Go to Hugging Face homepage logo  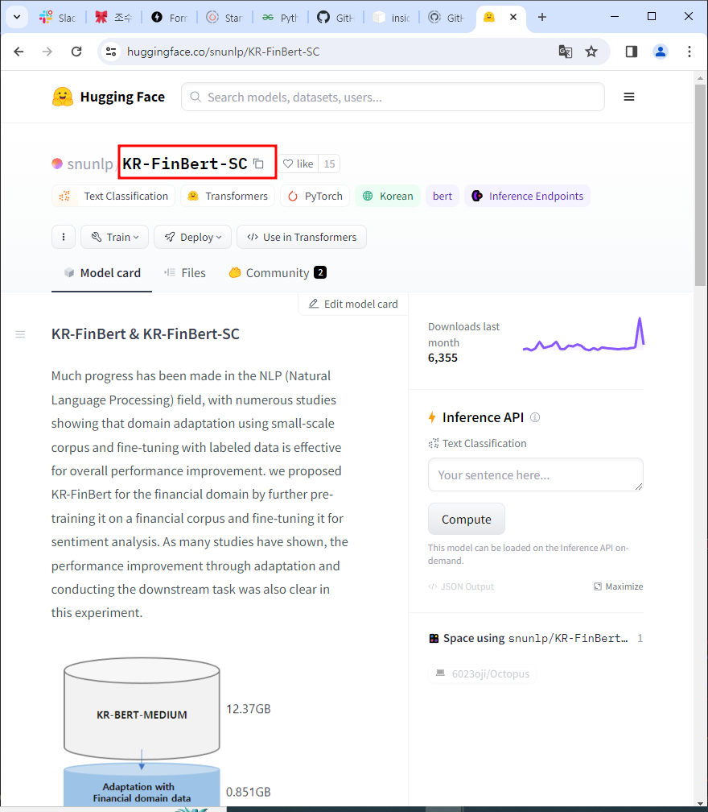pyautogui.click(x=109, y=97)
